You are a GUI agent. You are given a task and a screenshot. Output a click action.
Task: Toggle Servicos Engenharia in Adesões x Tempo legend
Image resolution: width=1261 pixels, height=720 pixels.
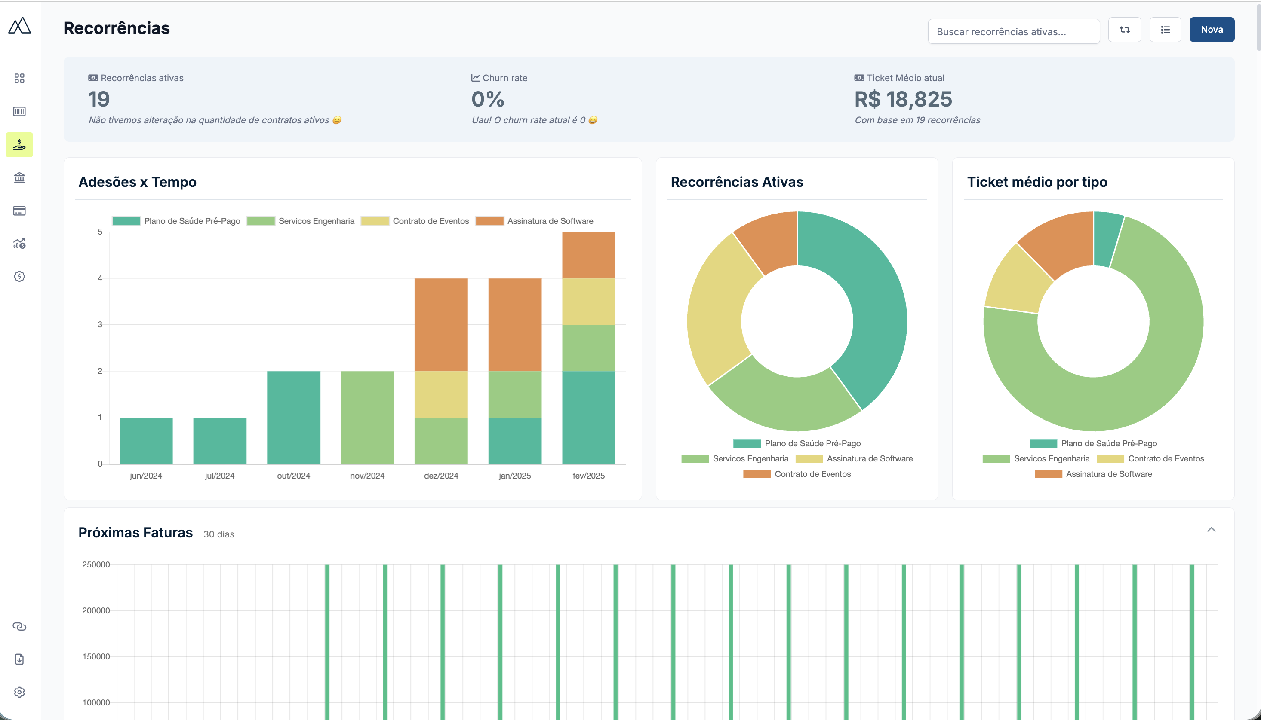(x=300, y=221)
